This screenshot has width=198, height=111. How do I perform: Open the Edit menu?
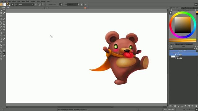coord(6,1)
